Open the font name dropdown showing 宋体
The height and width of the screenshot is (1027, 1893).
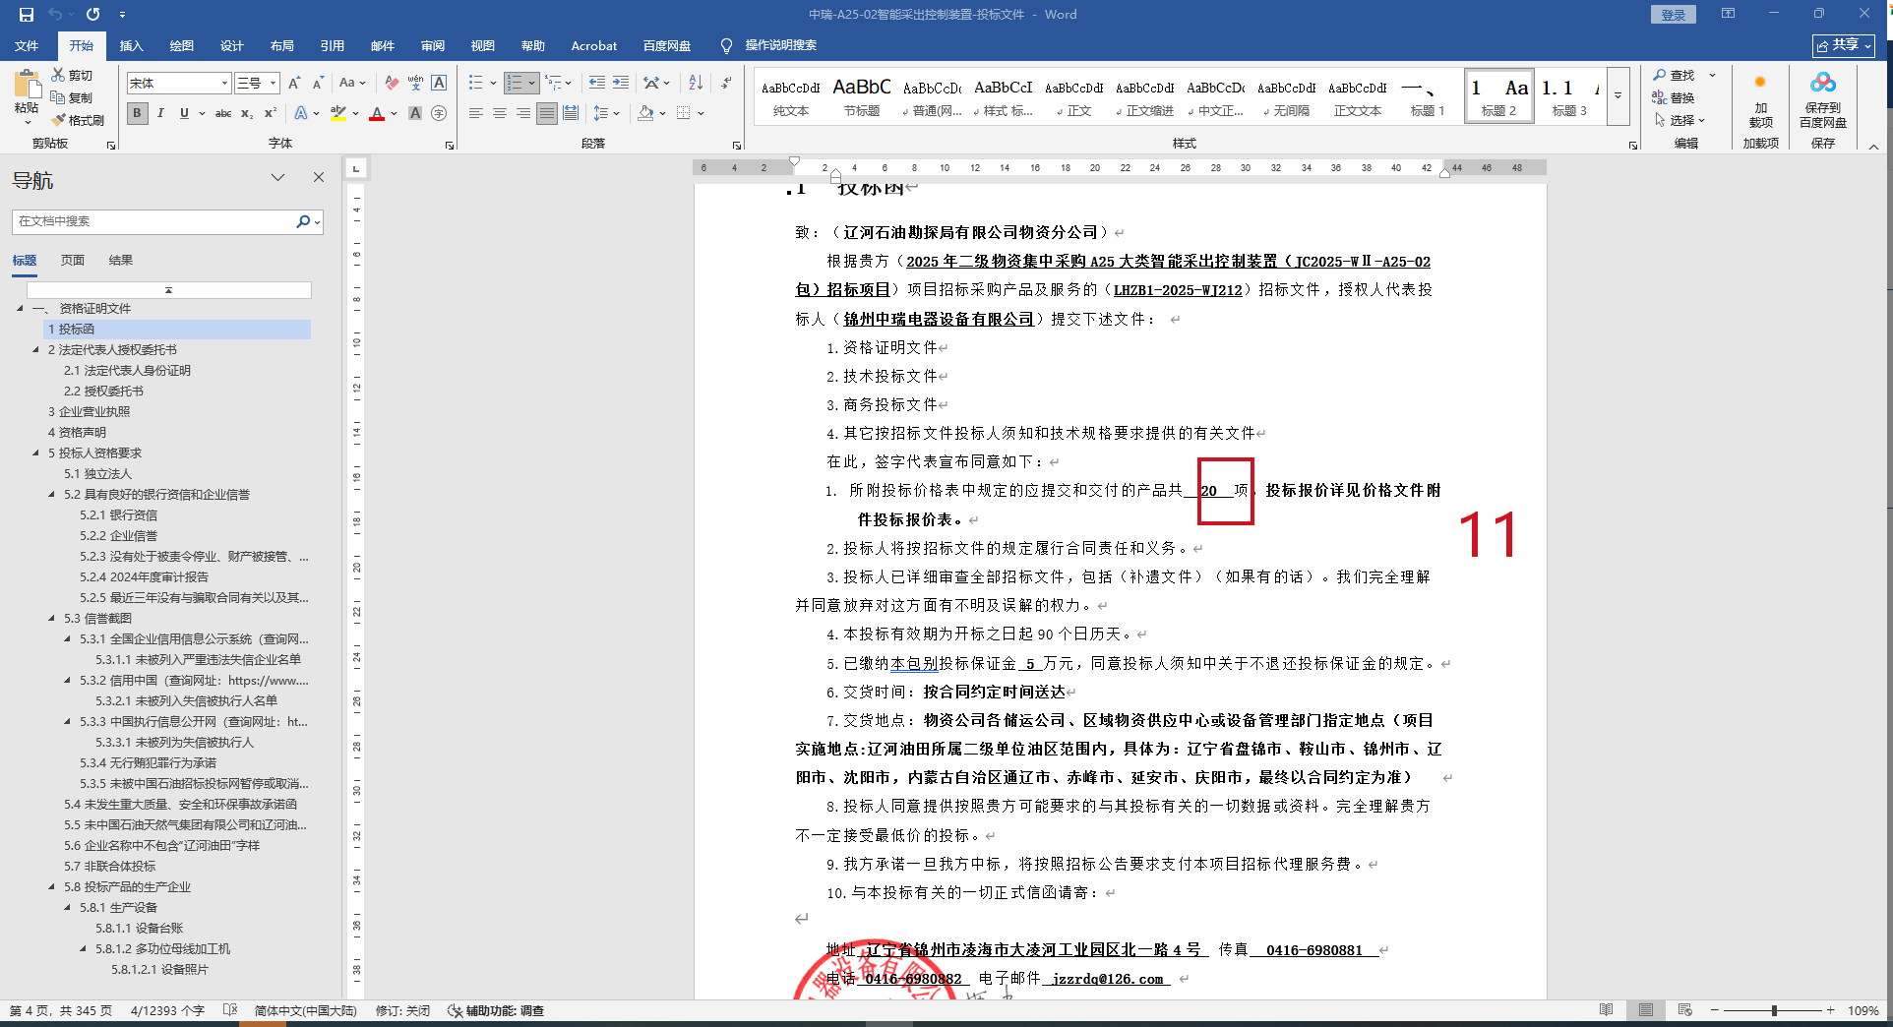coord(225,84)
